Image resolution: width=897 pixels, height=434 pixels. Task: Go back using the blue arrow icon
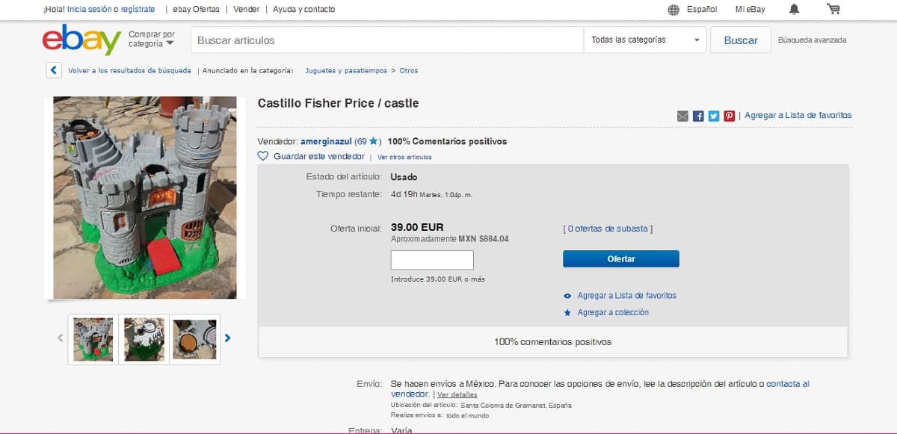tap(54, 70)
